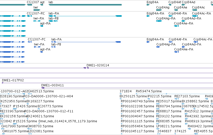Image resolution: width=213 pixels, height=135 pixels.
Task: Select the Ccp84Ac-RA transcript label
Action: tap(201, 13)
